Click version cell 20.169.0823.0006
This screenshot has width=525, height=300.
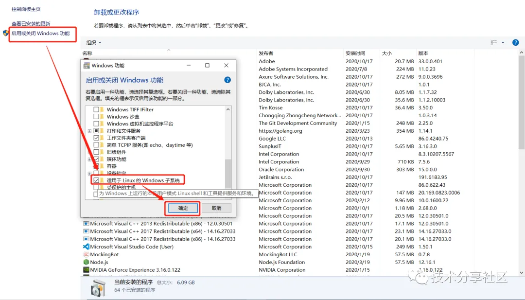pyautogui.click(x=439, y=193)
